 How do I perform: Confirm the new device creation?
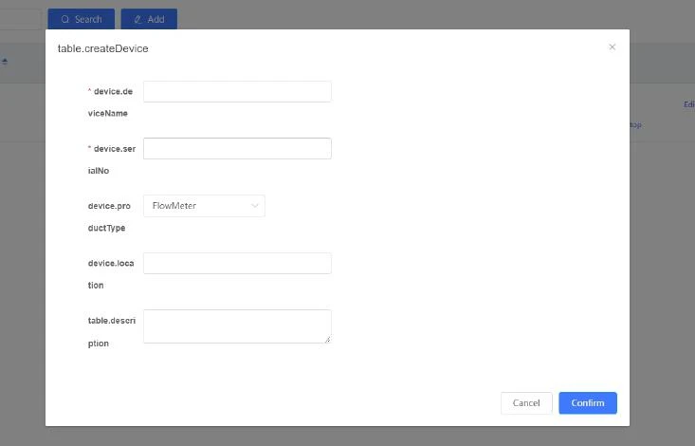point(588,403)
